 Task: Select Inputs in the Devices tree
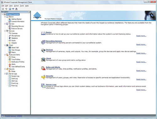[14, 40]
